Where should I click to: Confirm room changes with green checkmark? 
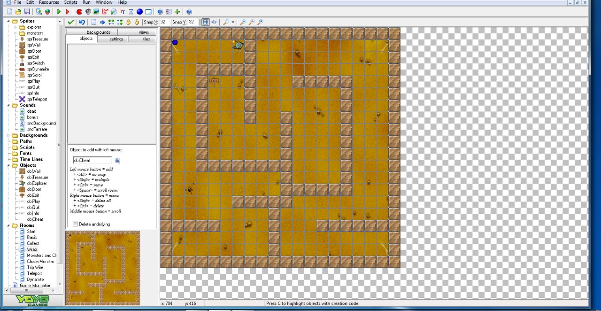pos(70,22)
